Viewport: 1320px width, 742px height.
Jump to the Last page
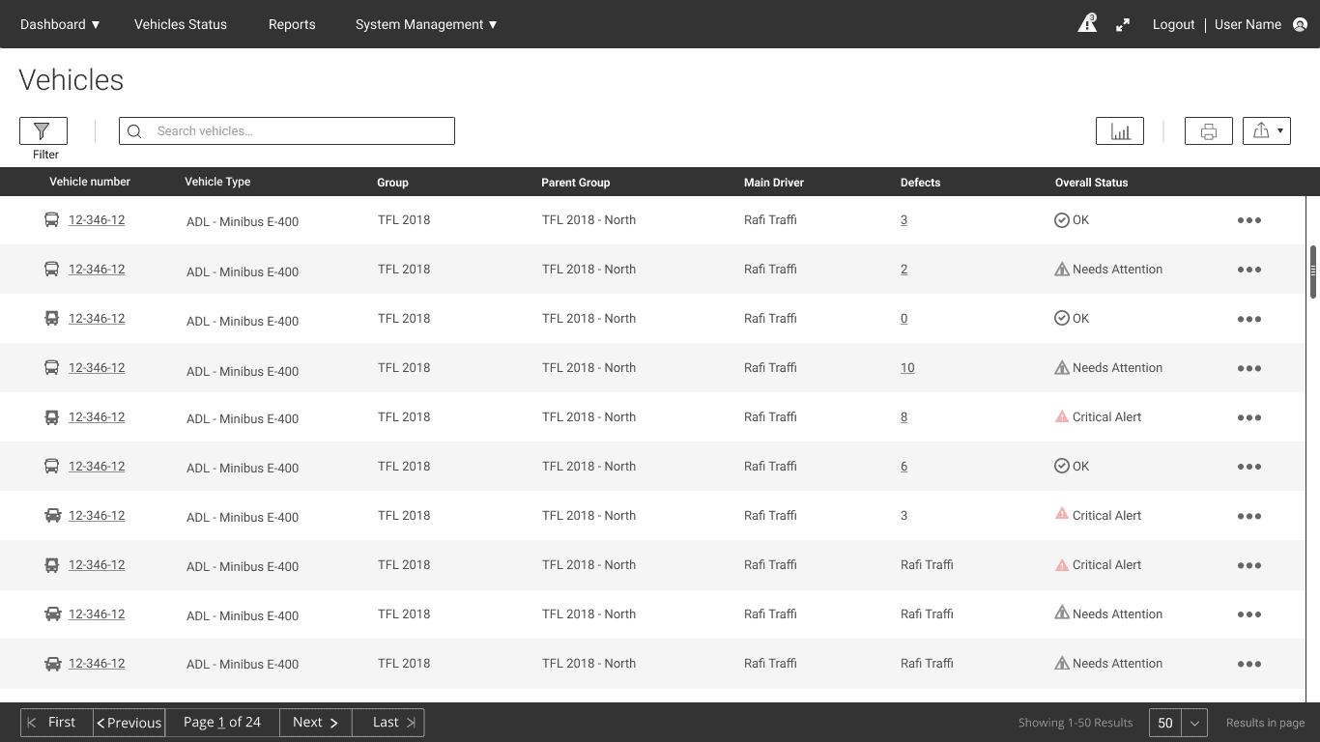(x=387, y=723)
